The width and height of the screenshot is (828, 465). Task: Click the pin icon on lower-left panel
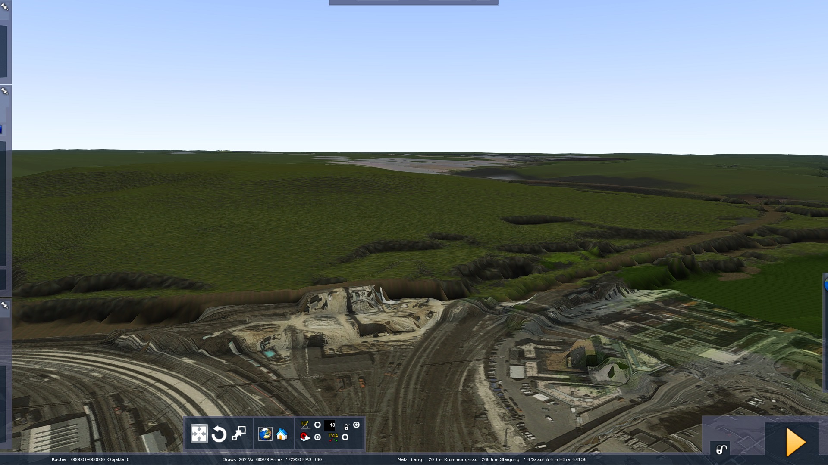(x=5, y=305)
